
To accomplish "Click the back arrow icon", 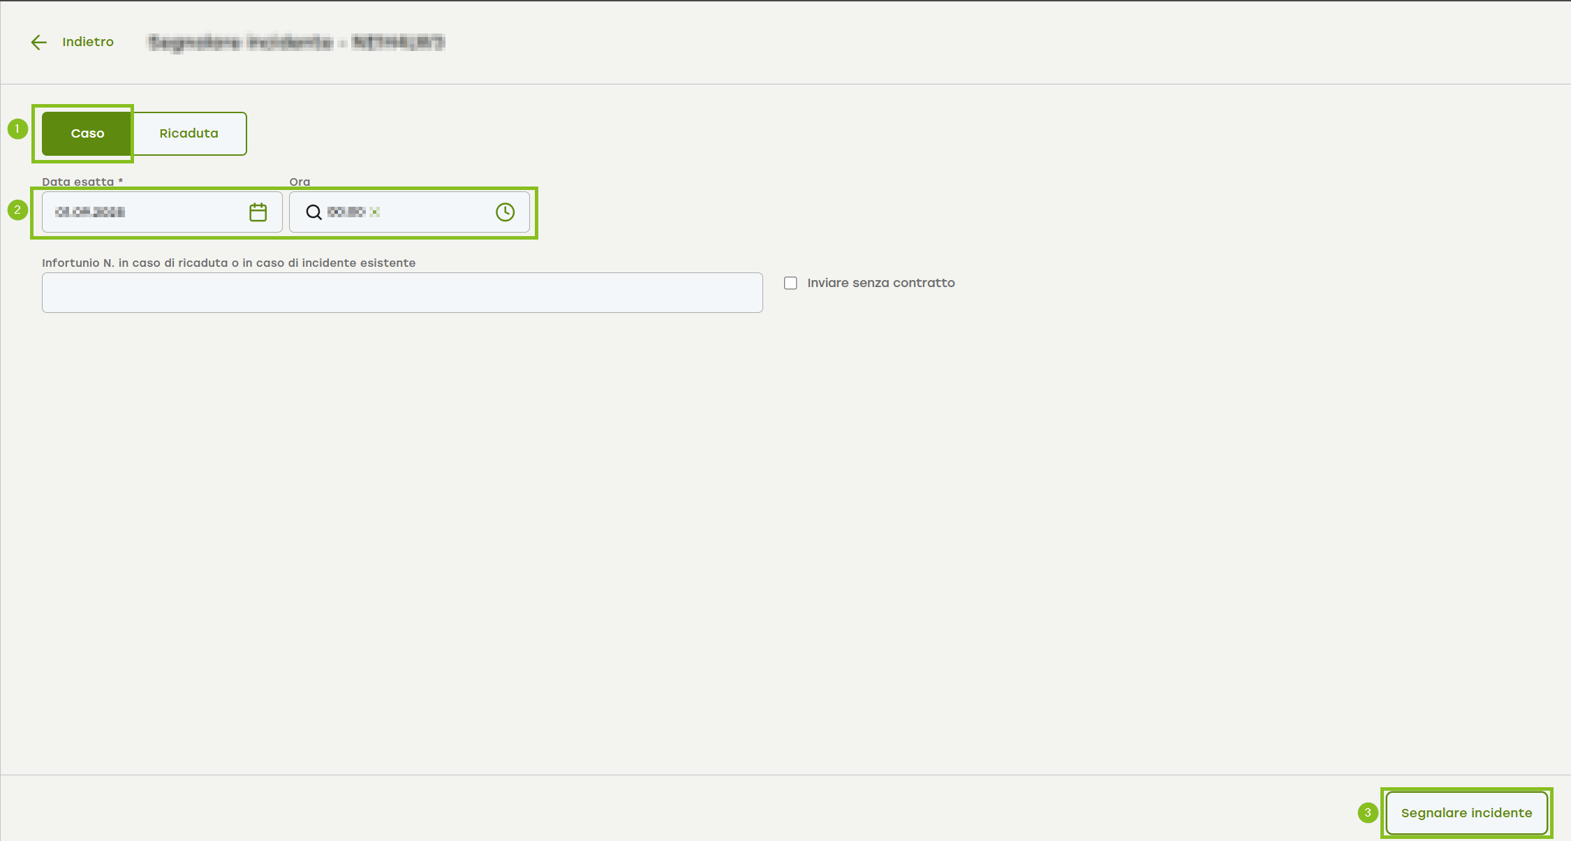I will coord(39,42).
